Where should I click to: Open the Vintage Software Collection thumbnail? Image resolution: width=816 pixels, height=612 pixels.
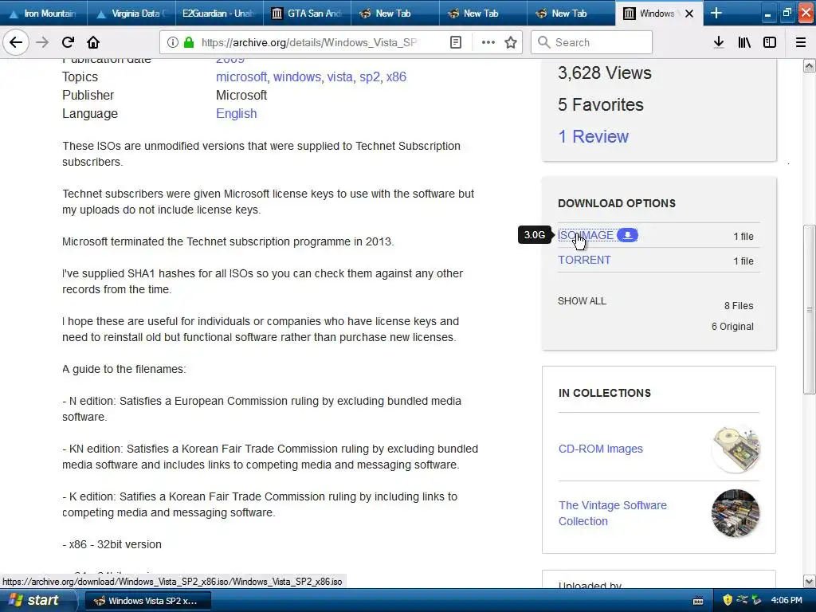(736, 513)
